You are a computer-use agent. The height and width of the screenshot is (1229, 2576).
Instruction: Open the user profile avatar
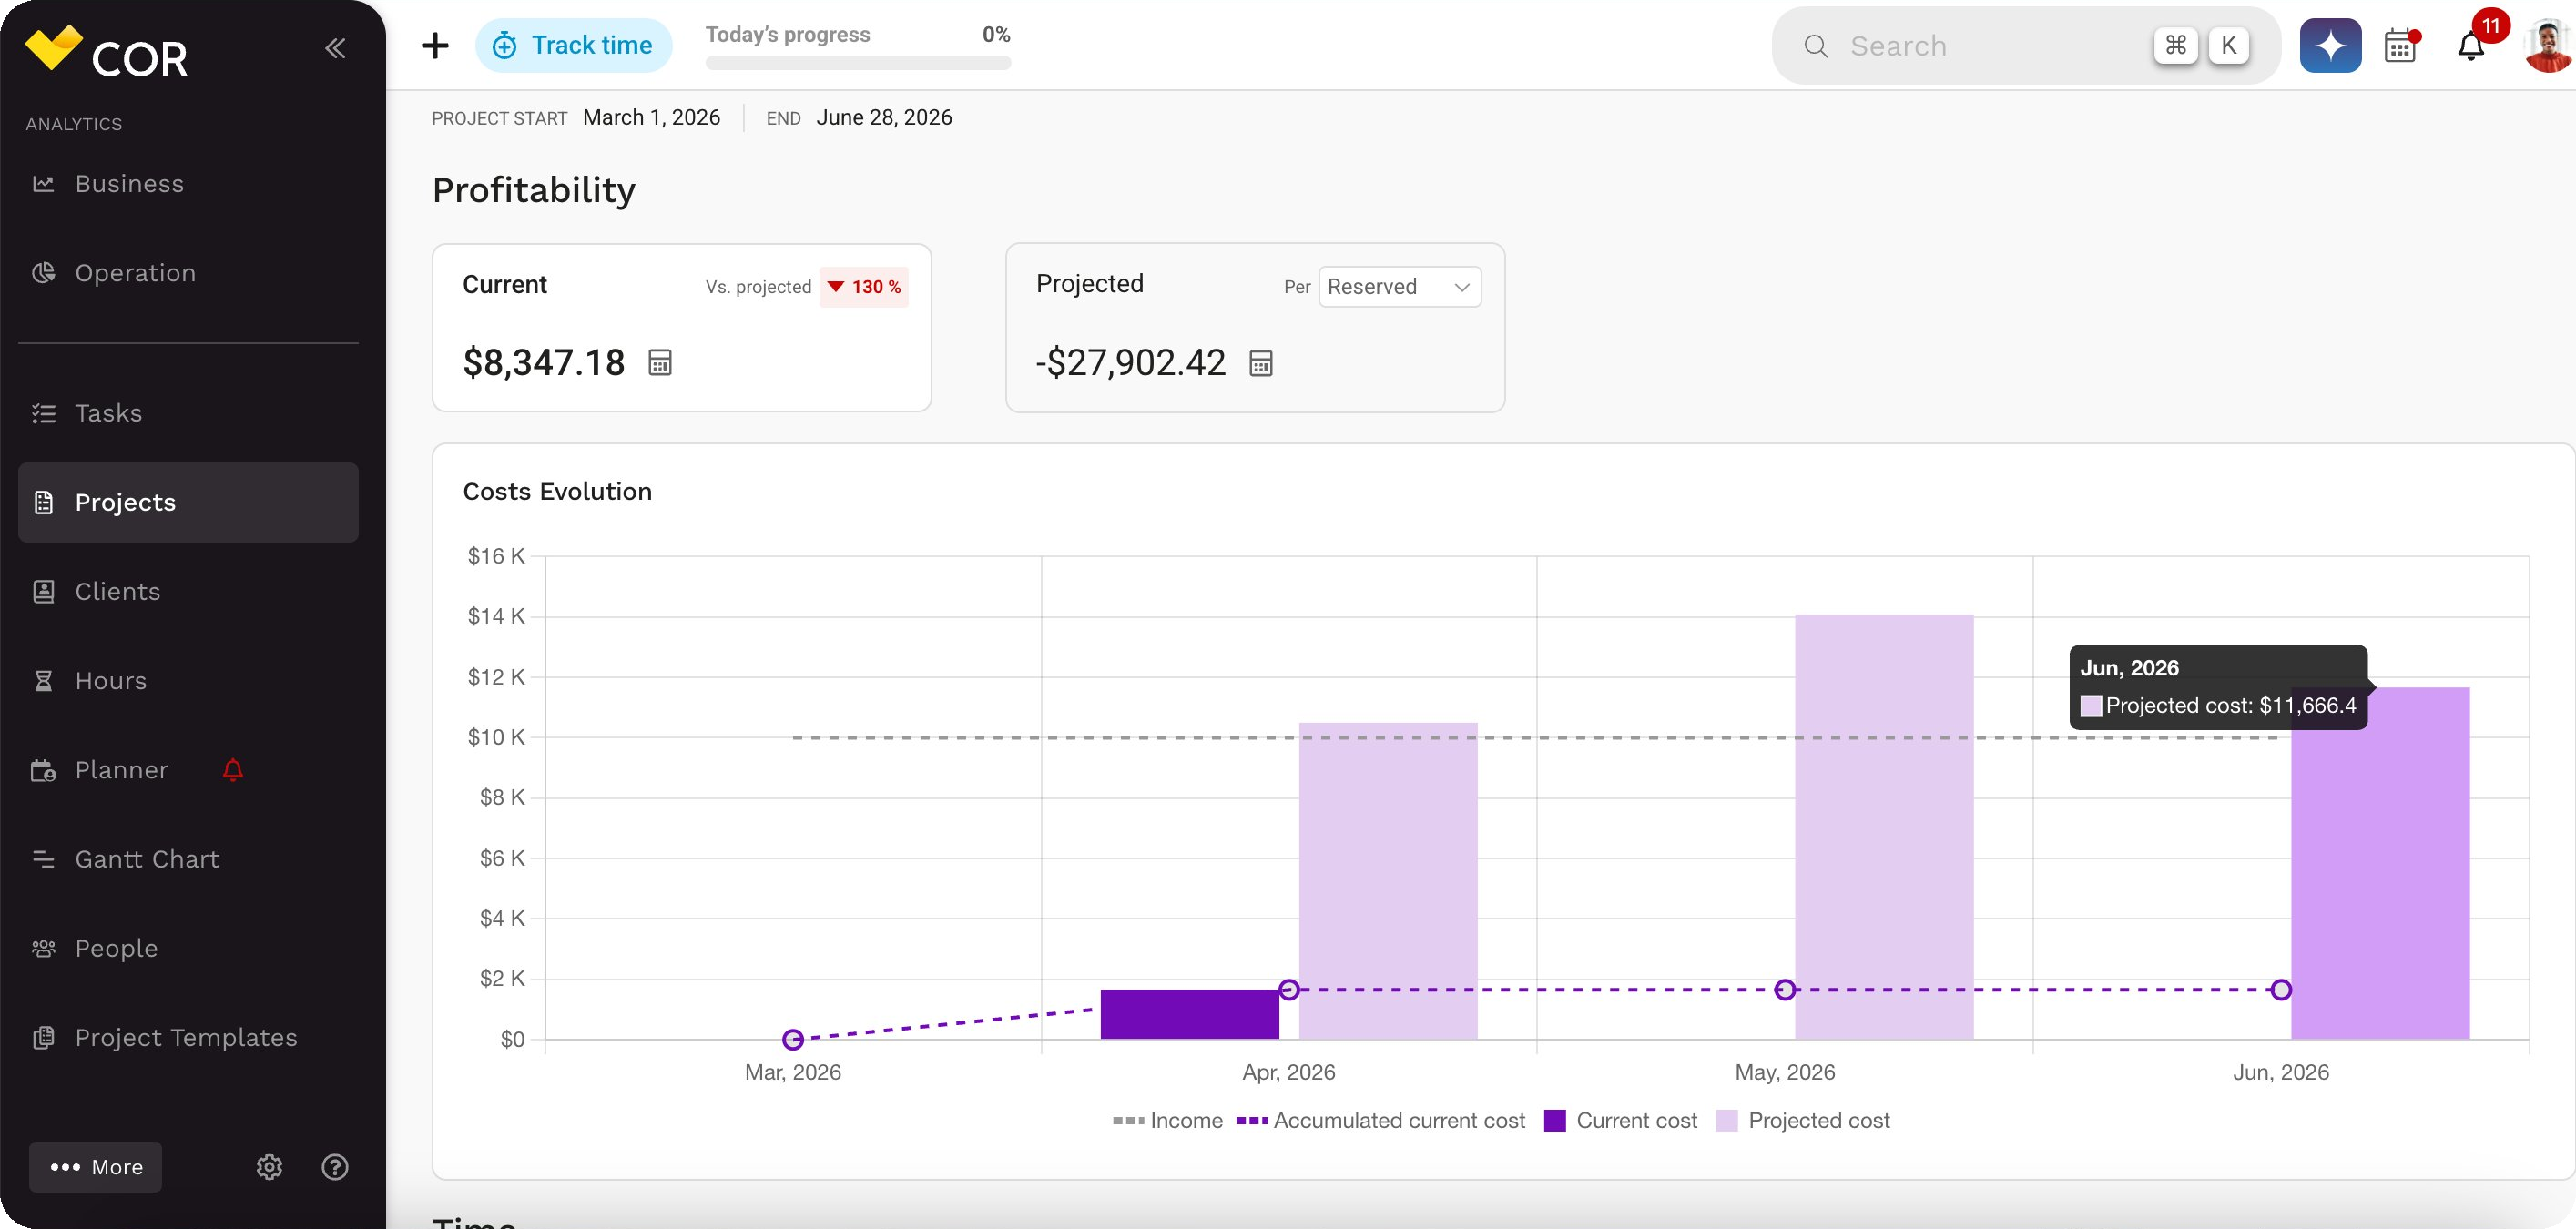tap(2549, 46)
